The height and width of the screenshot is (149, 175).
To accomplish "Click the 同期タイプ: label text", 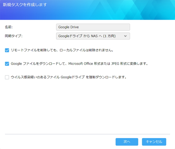I will click(14, 36).
